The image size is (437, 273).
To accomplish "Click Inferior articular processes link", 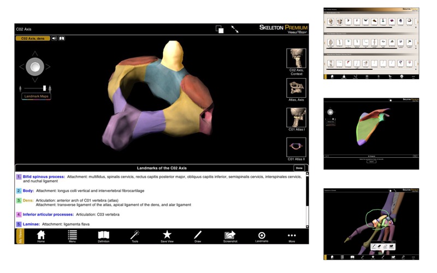I will coord(48,215).
